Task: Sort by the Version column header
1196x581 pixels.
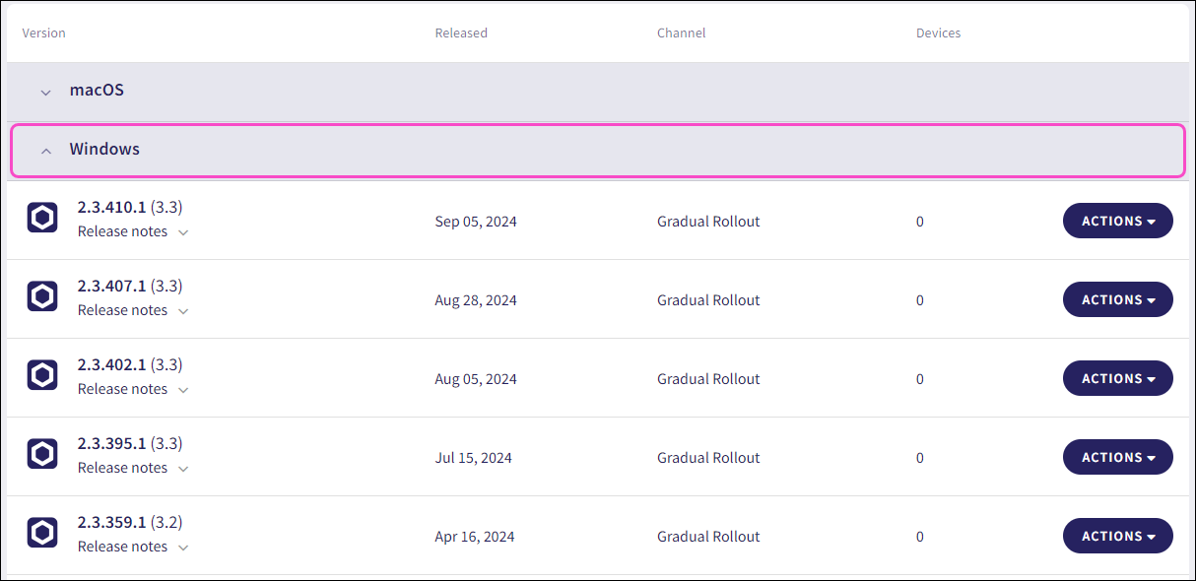Action: 43,32
